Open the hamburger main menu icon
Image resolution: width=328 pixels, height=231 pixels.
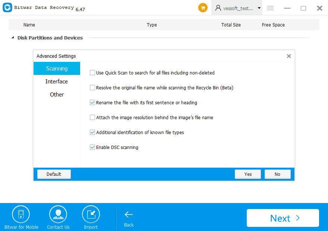coord(270,8)
